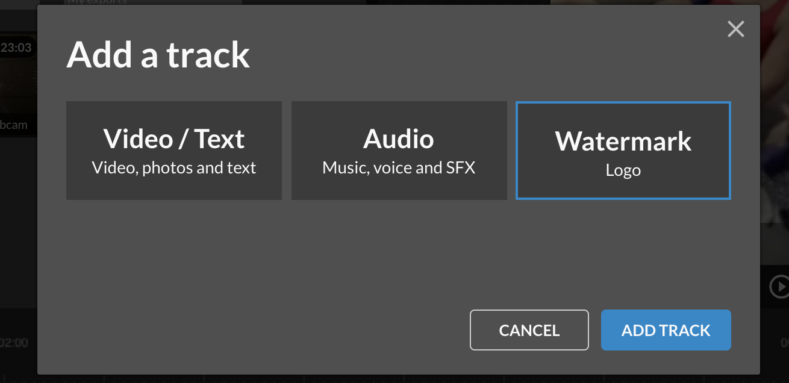Pick the Watermark track option
Screen dimensions: 789x383
click(x=623, y=150)
